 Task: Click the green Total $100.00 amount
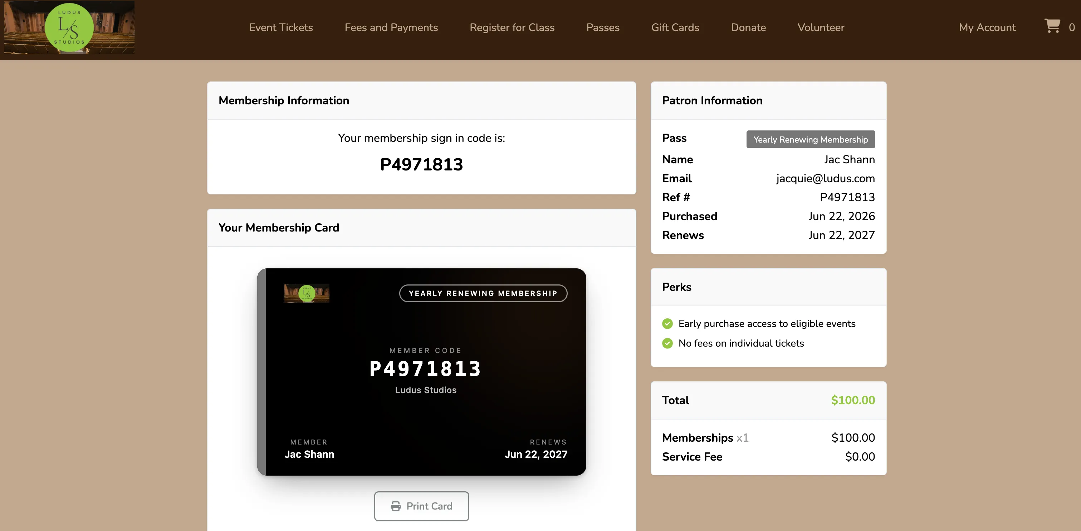point(853,400)
